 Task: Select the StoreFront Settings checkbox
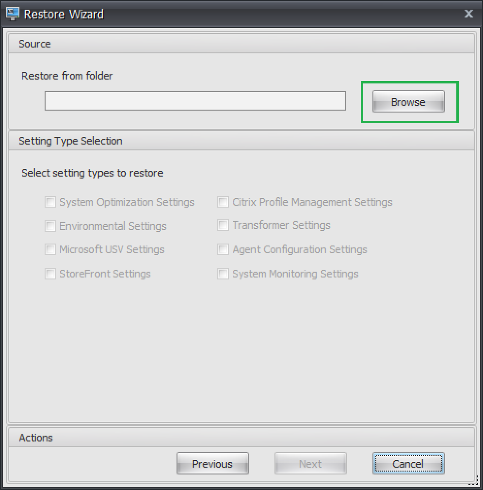(x=50, y=274)
